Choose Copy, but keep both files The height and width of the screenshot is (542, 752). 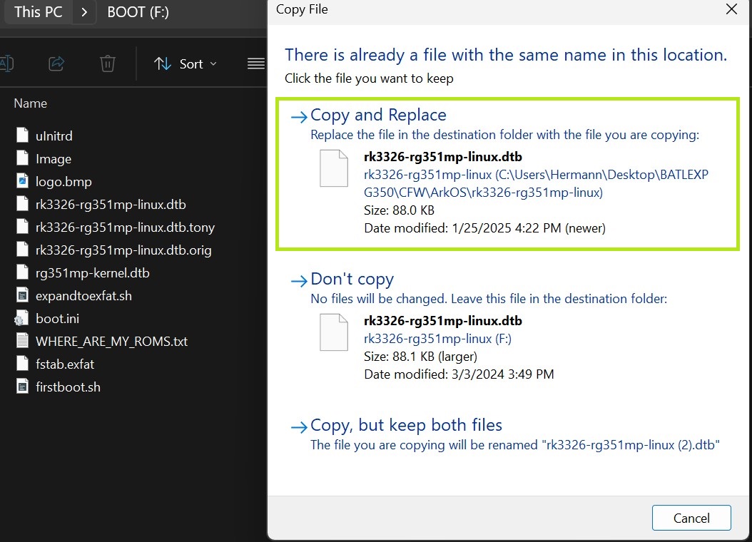(x=406, y=426)
